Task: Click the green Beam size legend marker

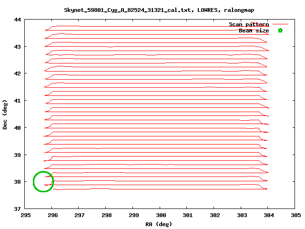Action: [280, 31]
